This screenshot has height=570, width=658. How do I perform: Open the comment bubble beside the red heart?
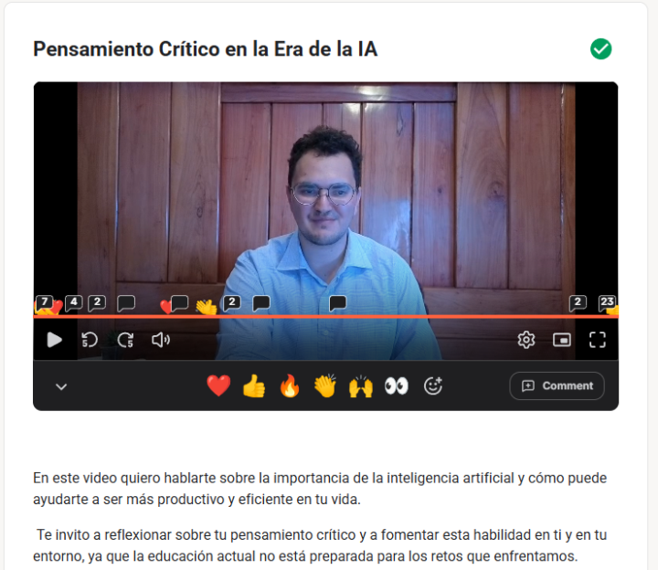click(x=180, y=302)
